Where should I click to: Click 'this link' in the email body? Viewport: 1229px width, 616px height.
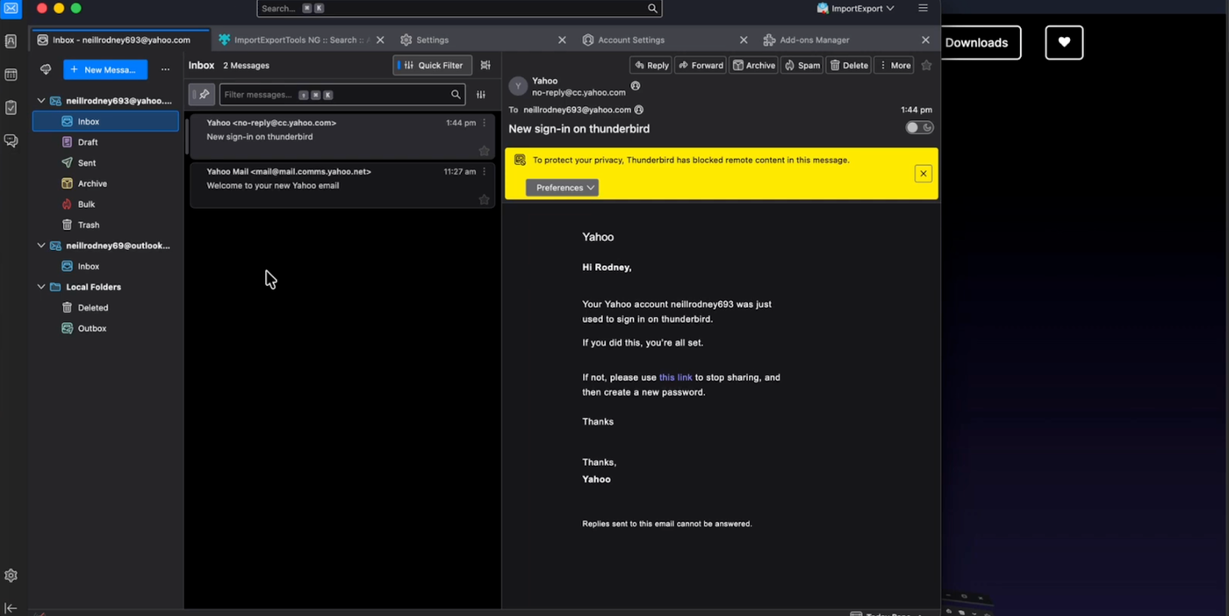click(x=675, y=377)
